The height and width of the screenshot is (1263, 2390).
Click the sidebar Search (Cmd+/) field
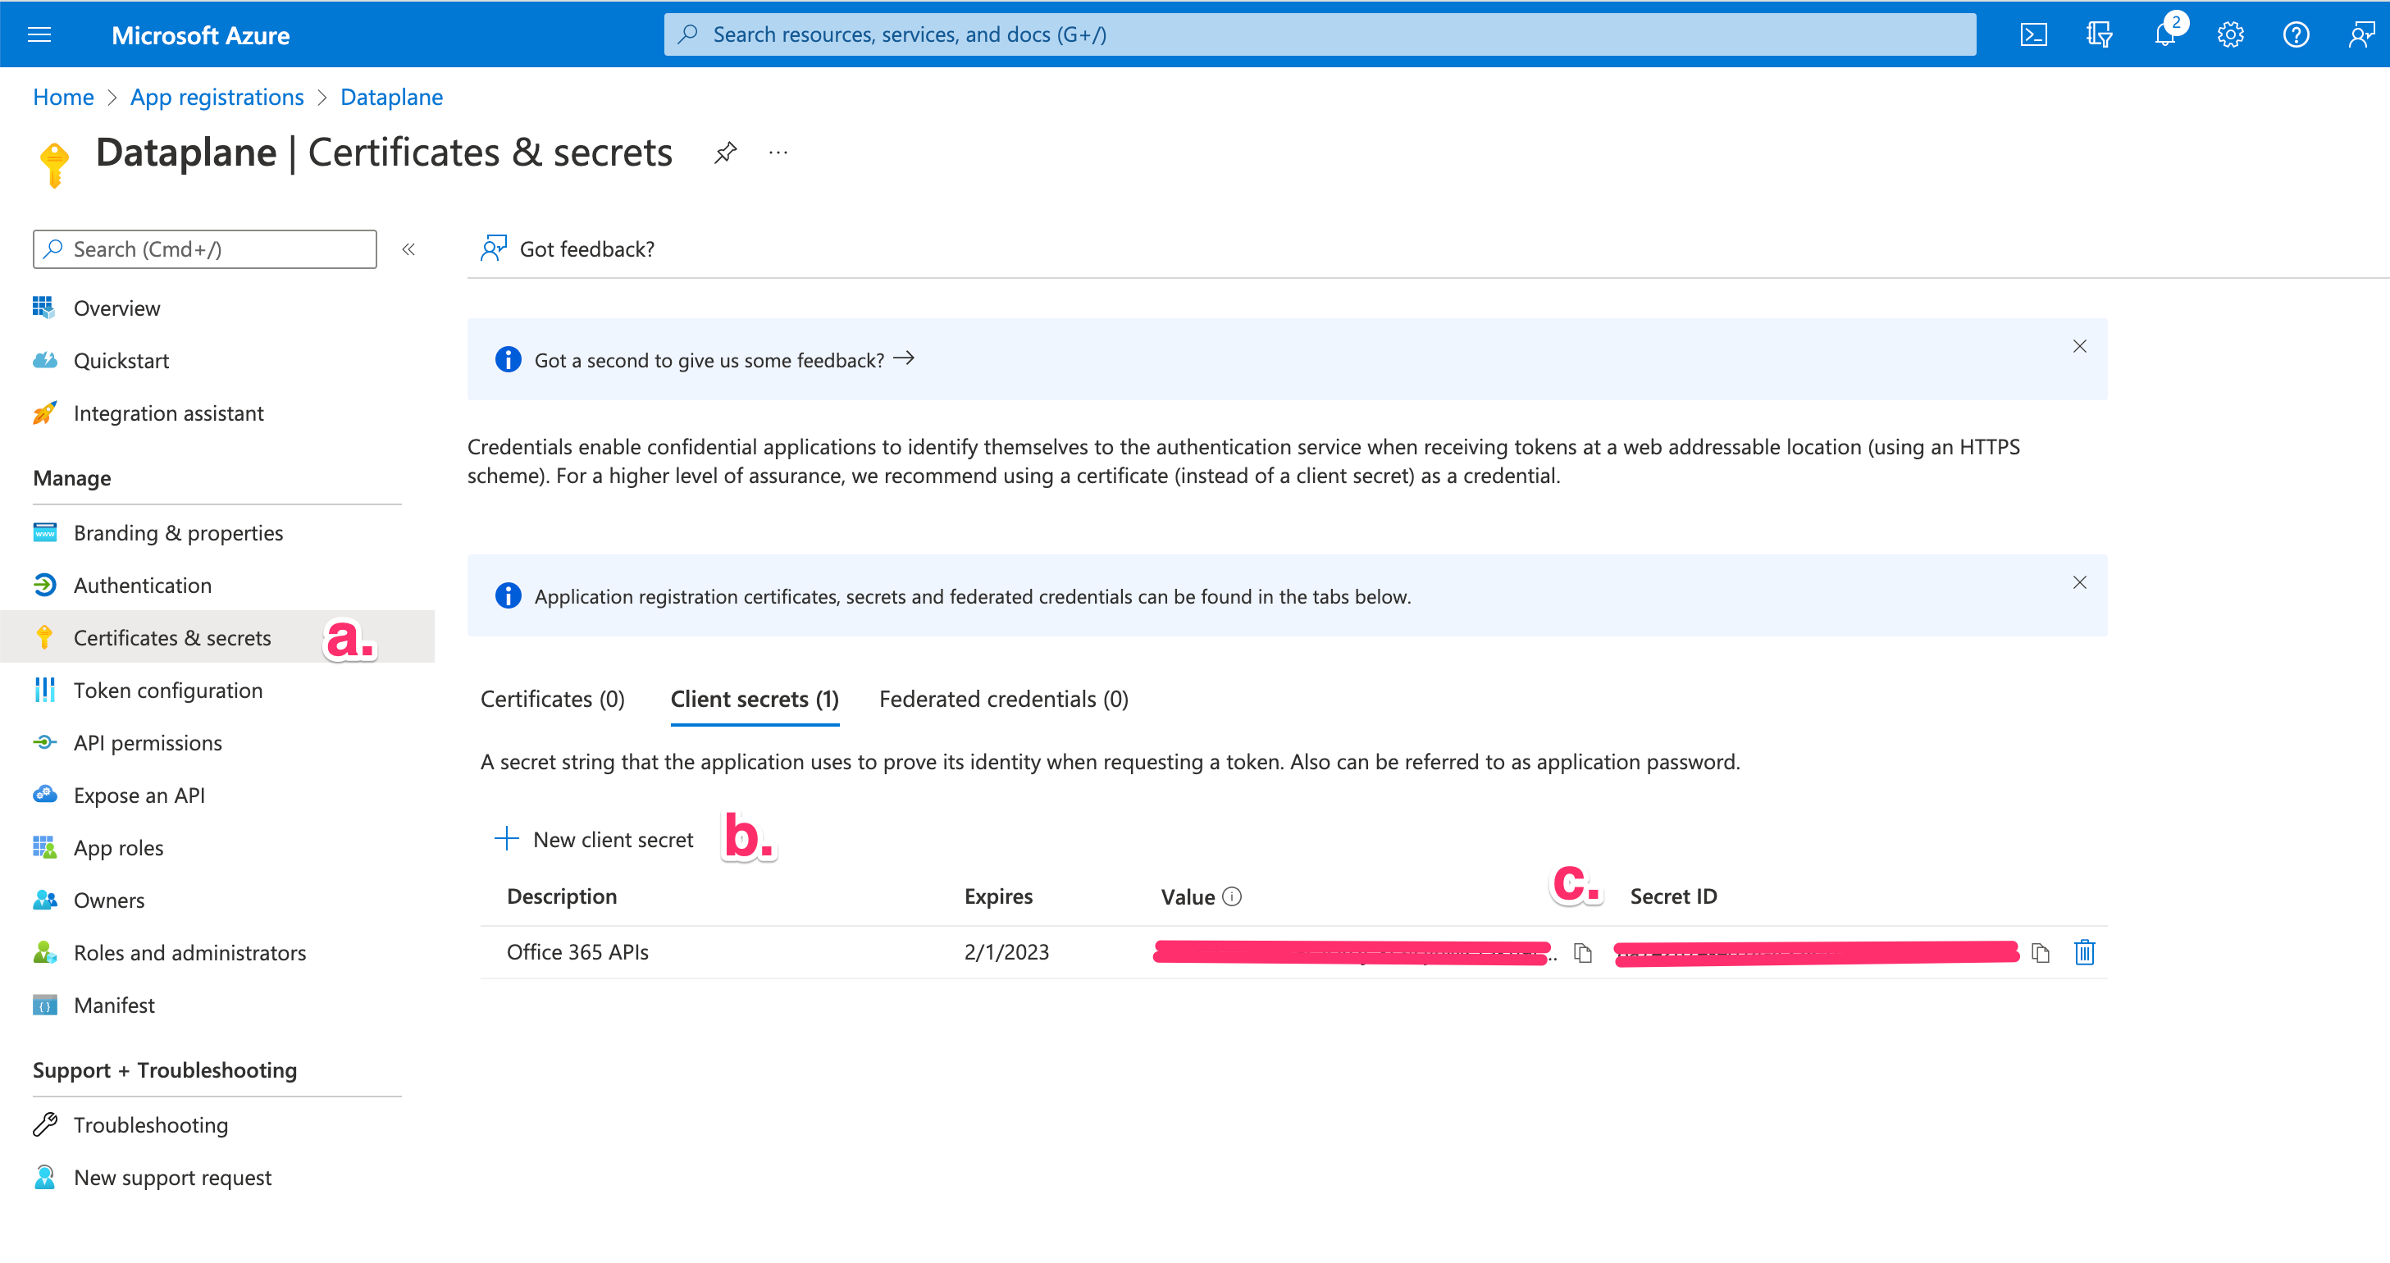click(x=205, y=249)
